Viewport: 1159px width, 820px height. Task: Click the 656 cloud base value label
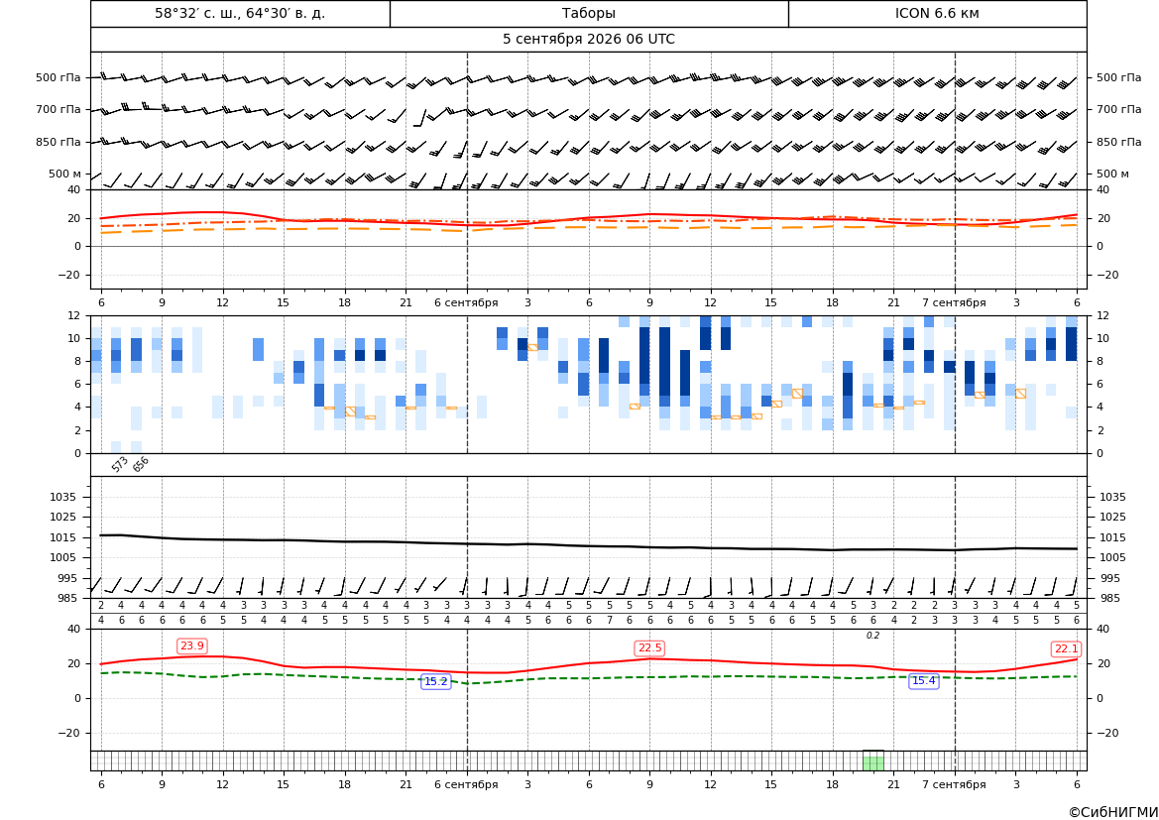tap(141, 464)
